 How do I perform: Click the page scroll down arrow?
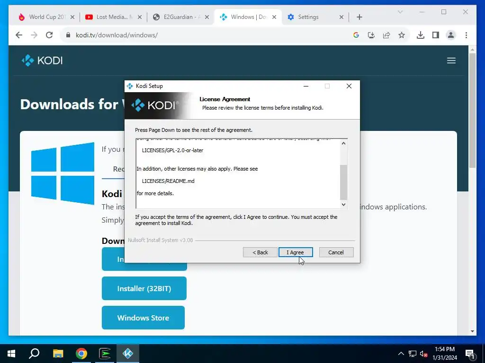[x=472, y=331]
